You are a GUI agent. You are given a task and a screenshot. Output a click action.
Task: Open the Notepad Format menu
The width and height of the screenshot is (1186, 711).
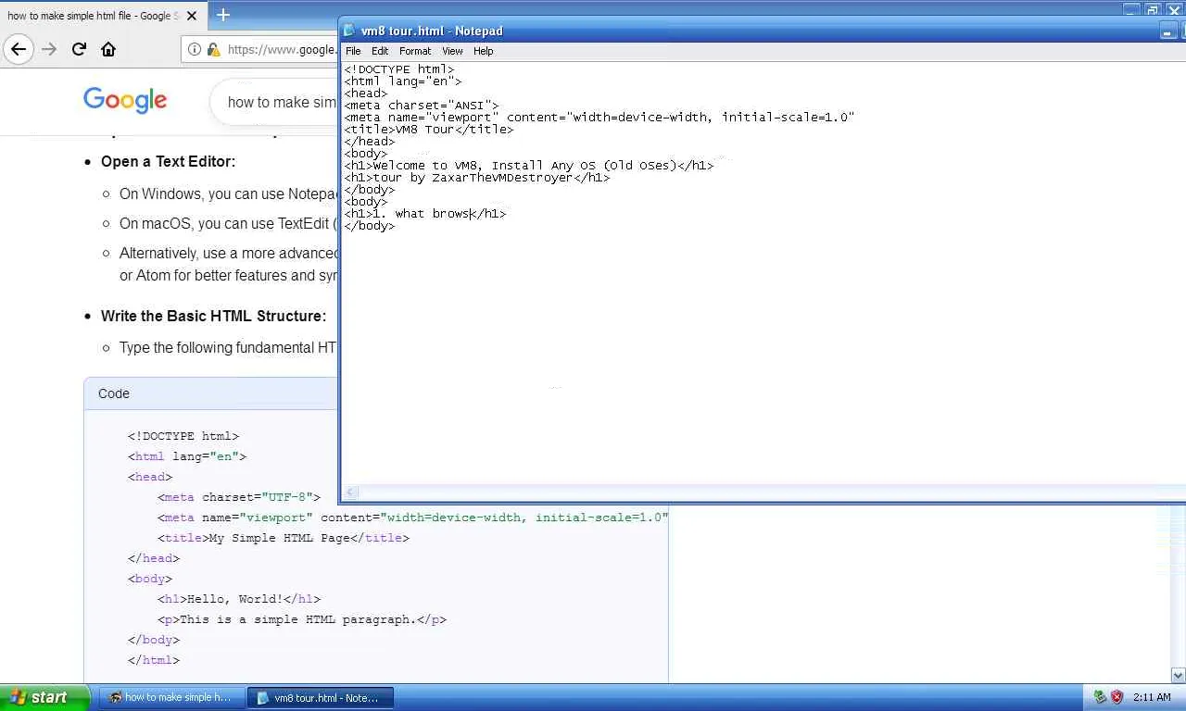click(x=415, y=51)
